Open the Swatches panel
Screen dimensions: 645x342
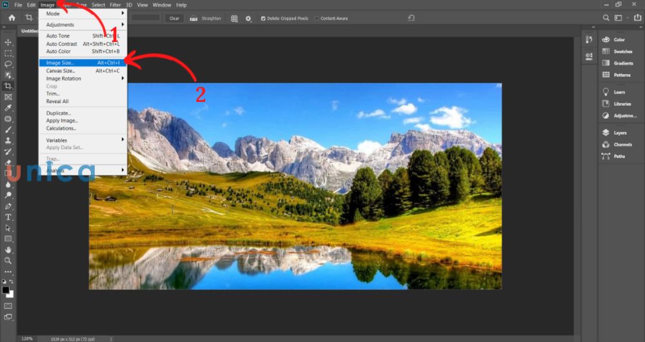click(x=617, y=52)
